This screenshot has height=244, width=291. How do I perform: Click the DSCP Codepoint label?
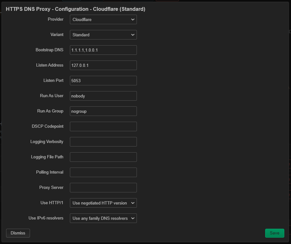click(48, 126)
